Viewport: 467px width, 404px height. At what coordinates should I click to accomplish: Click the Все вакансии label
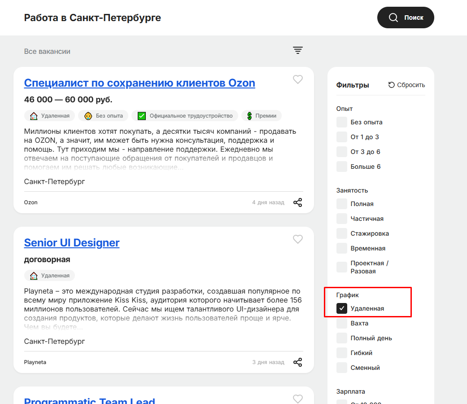tap(47, 51)
